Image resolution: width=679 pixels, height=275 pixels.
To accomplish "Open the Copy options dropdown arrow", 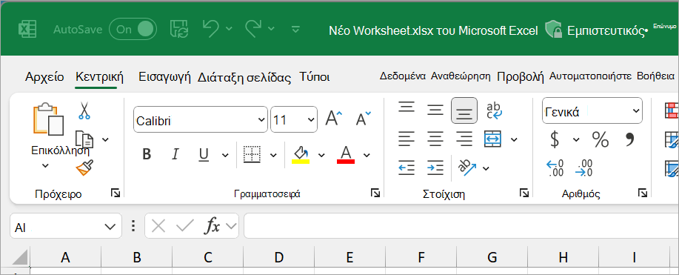I will 105,139.
